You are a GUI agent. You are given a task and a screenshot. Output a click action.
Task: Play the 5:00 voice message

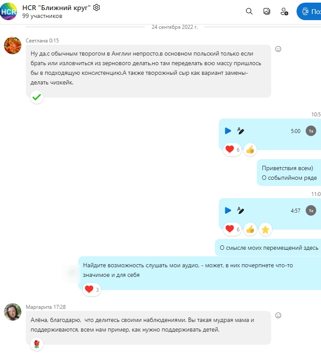coord(228,131)
